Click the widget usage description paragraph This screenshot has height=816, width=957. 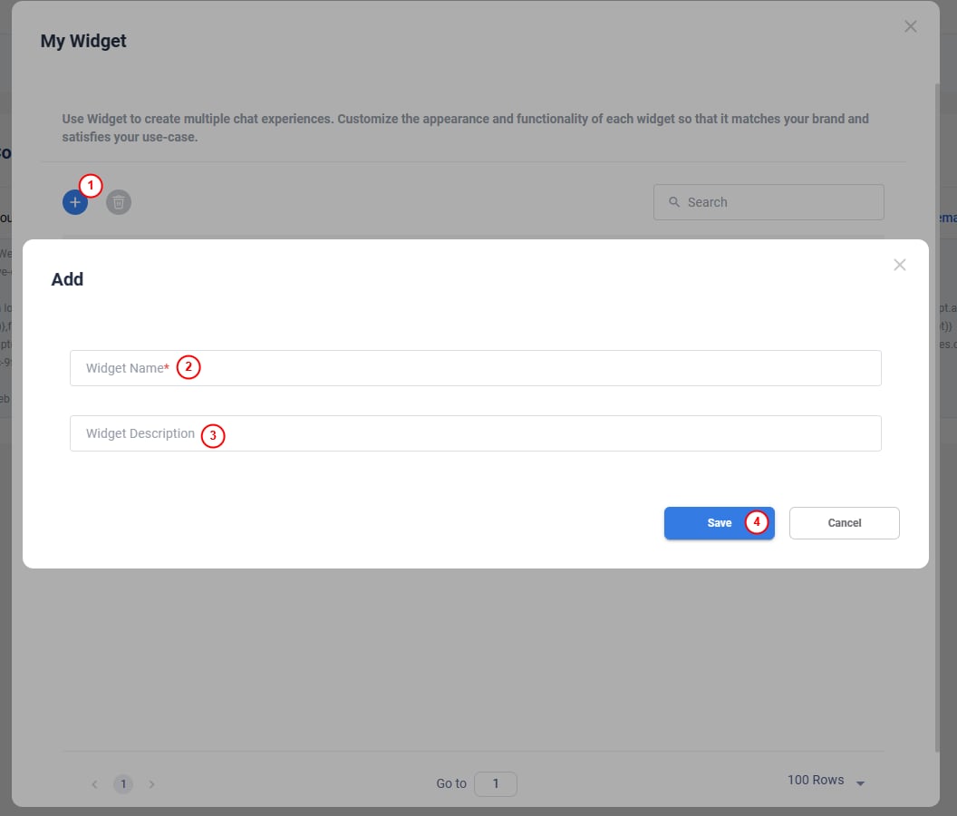pyautogui.click(x=465, y=128)
